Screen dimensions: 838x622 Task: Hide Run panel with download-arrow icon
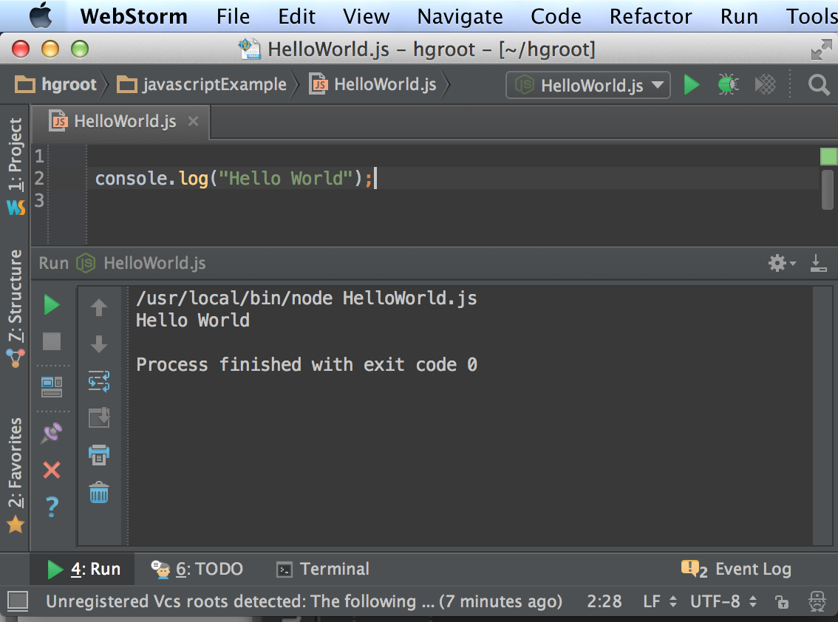pyautogui.click(x=818, y=263)
